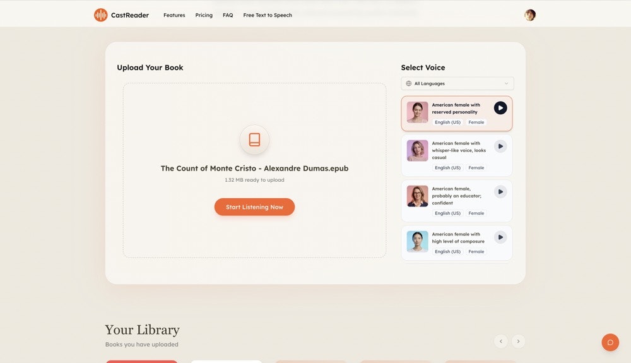Click the Upload Your Book heading
Viewport: 631px width, 363px height.
150,68
